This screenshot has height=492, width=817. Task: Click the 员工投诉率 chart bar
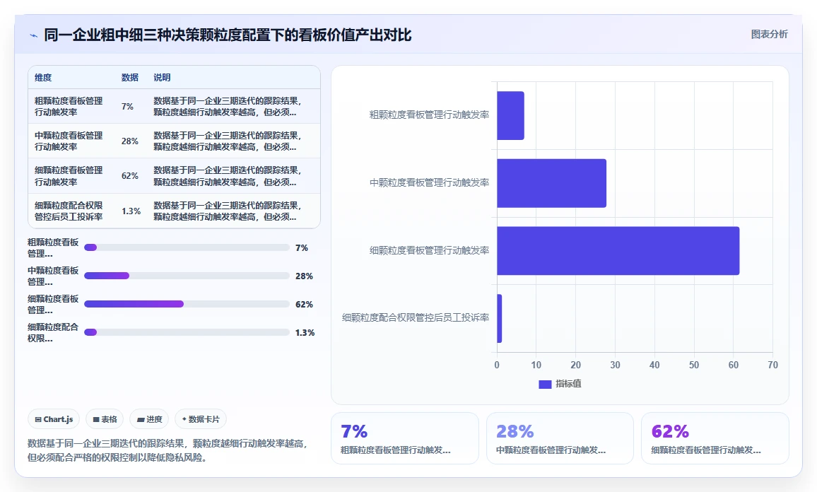click(500, 318)
